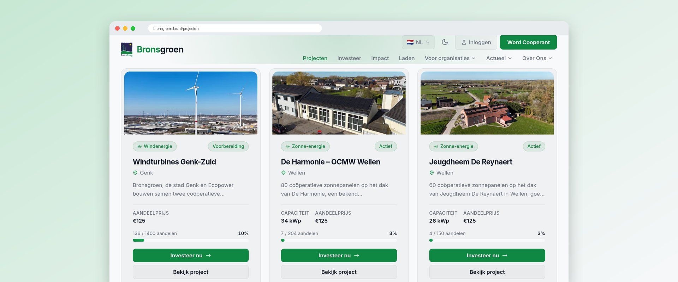Go to the Investeer menu item
Screen dimensions: 678x282
click(x=349, y=58)
